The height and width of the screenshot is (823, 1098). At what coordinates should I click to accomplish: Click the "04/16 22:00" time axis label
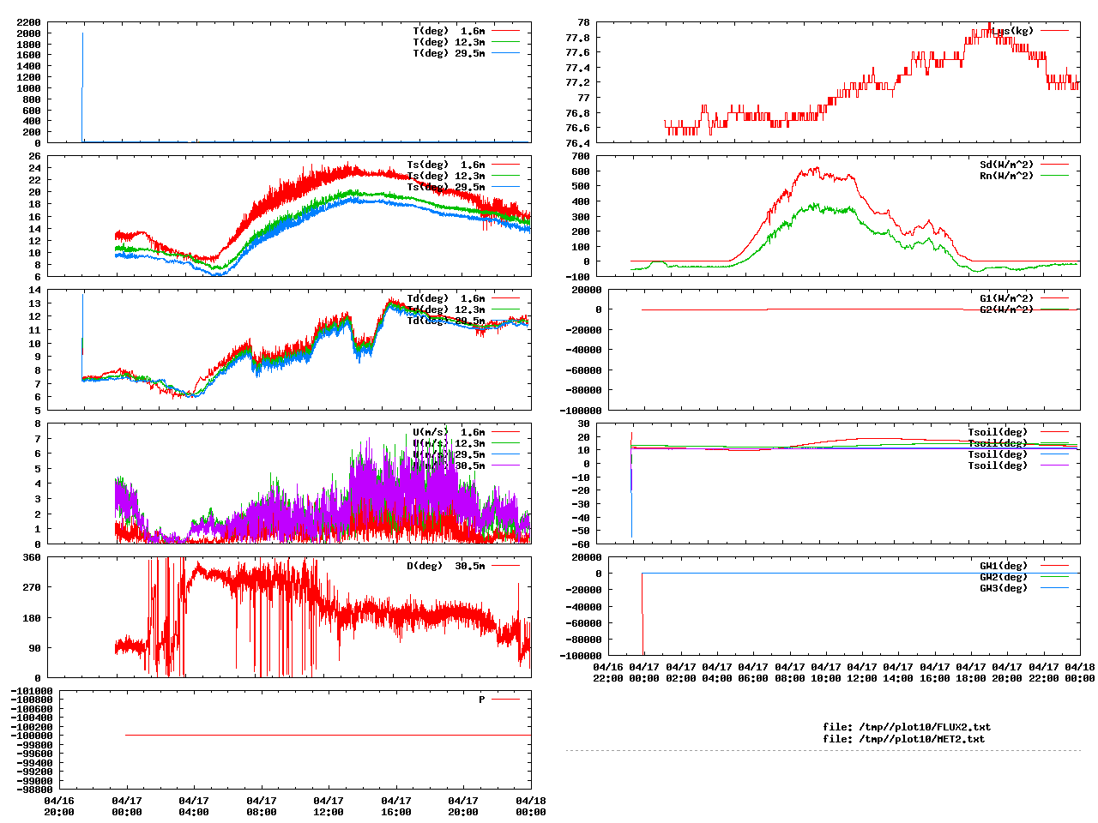pyautogui.click(x=608, y=672)
